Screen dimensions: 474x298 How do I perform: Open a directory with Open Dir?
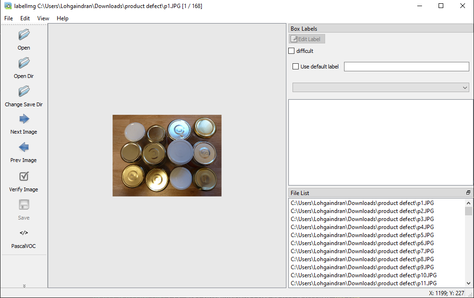point(24,63)
